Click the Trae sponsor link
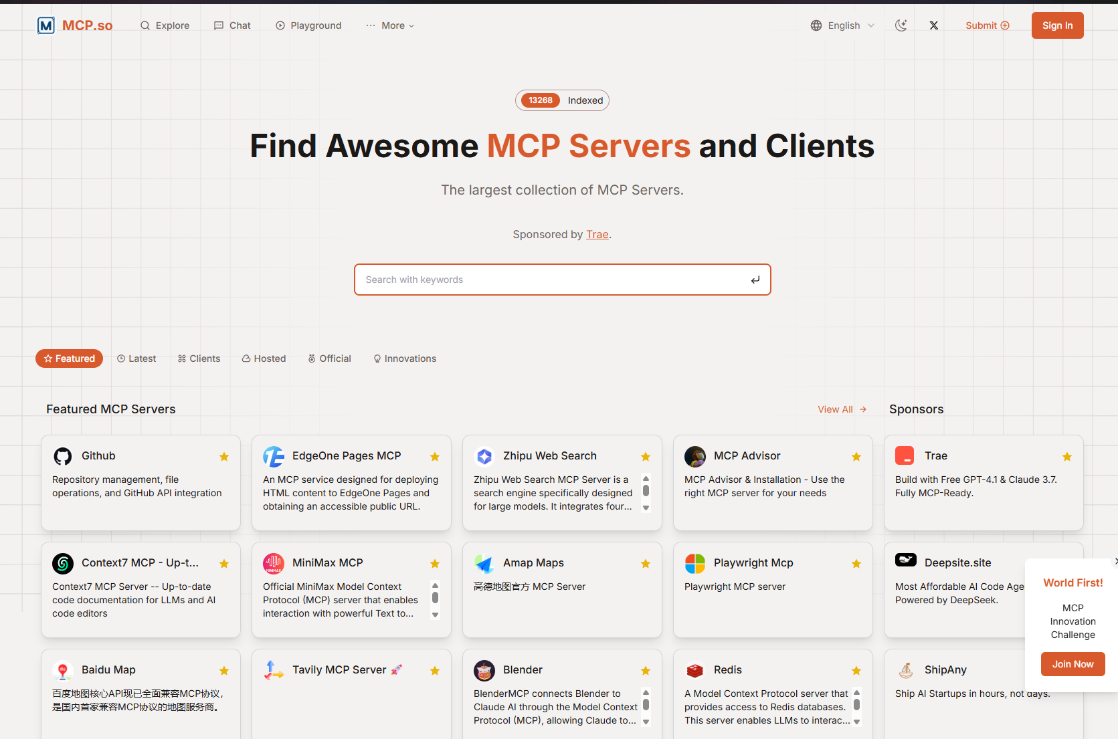 (597, 234)
